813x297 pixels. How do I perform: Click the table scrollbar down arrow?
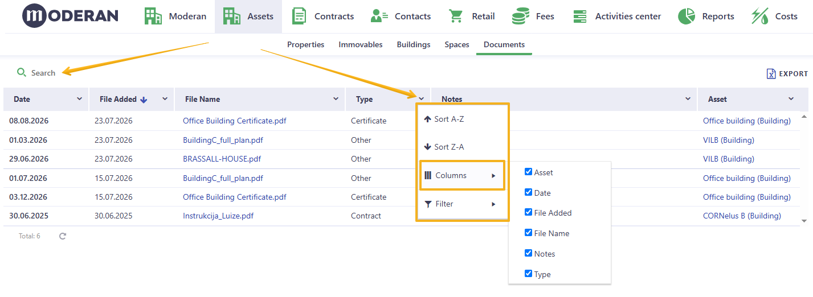tap(804, 220)
